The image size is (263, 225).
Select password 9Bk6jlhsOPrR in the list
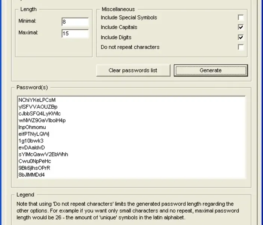click(34, 168)
